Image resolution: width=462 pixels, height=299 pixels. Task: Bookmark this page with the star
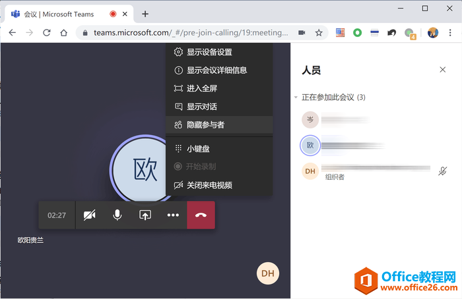319,33
